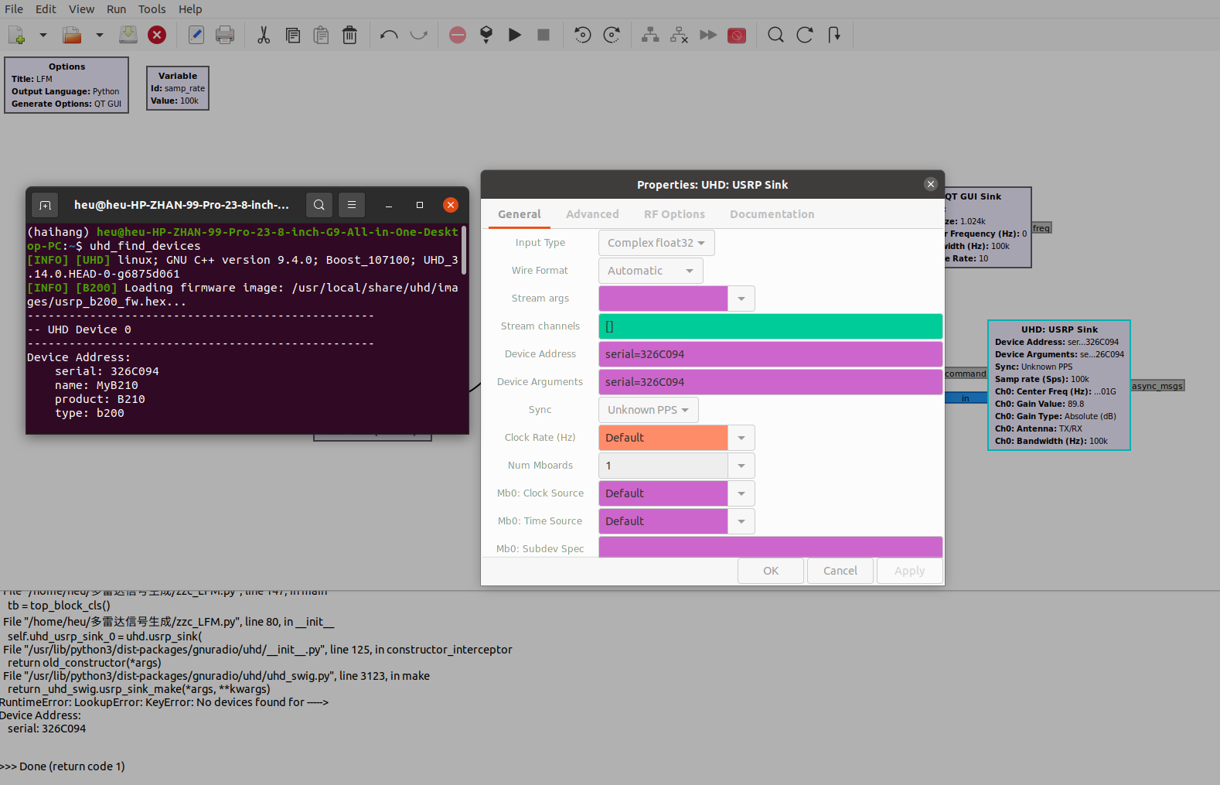Image resolution: width=1220 pixels, height=785 pixels.
Task: Open the Run menu
Action: point(117,9)
